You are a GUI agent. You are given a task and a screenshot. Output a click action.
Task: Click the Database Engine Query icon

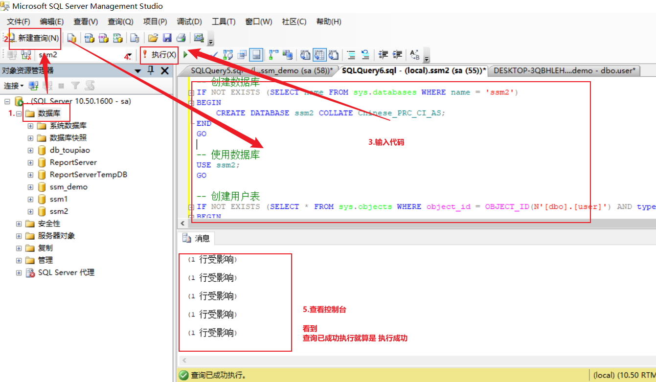click(72, 38)
